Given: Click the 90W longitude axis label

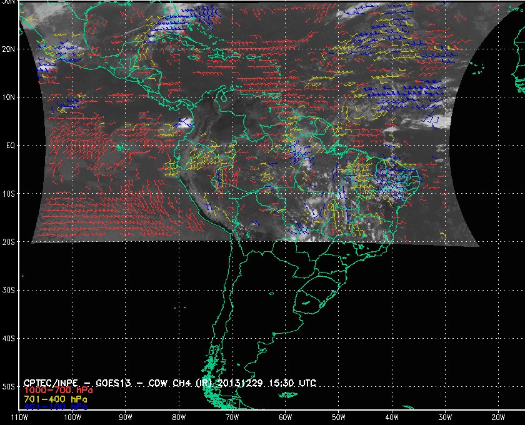Looking at the screenshot, I should point(126,417).
